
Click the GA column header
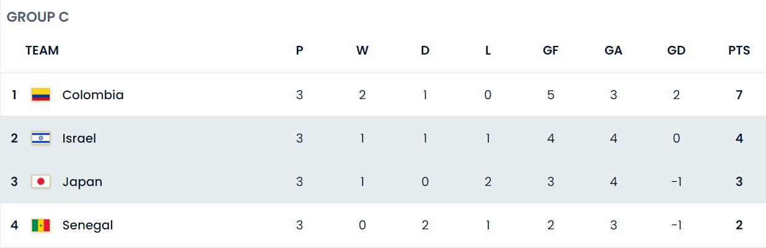click(614, 51)
